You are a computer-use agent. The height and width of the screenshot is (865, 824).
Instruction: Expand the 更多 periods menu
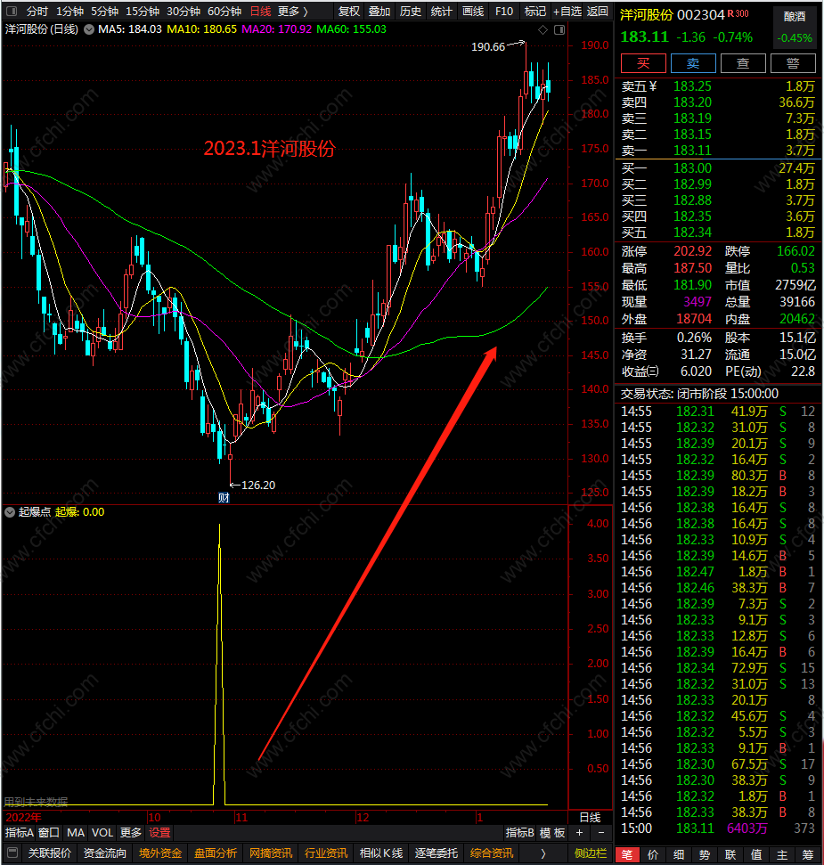pyautogui.click(x=293, y=11)
